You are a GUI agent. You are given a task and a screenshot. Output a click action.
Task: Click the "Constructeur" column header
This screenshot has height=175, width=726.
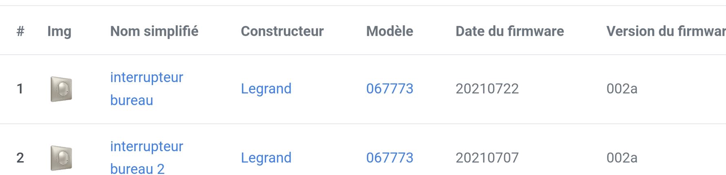pos(282,31)
